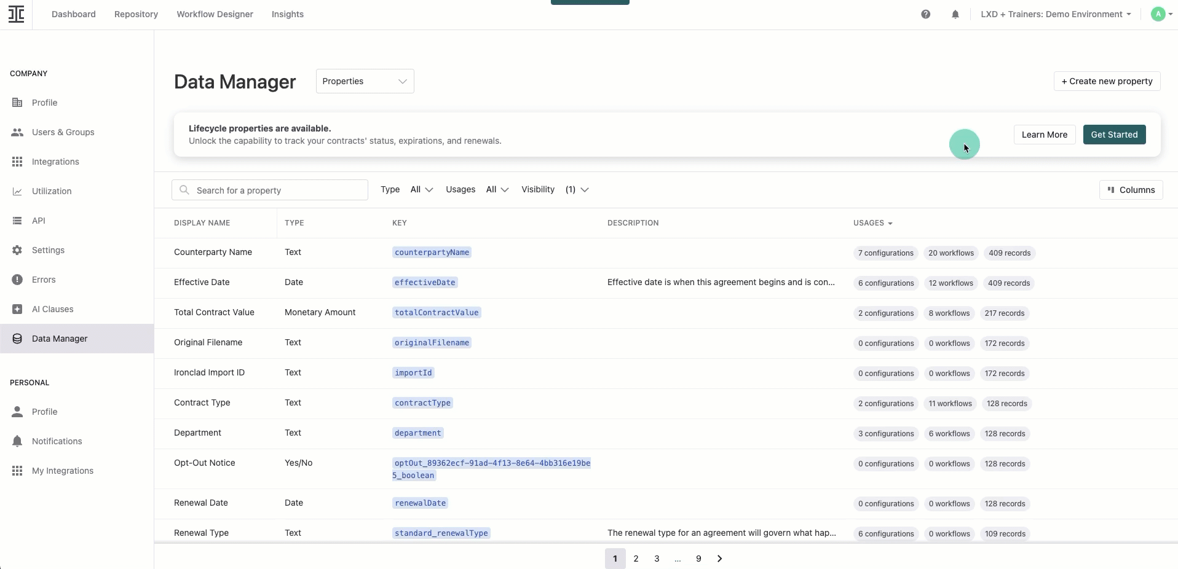This screenshot has width=1178, height=569.
Task: Click the API list icon
Action: 17,221
